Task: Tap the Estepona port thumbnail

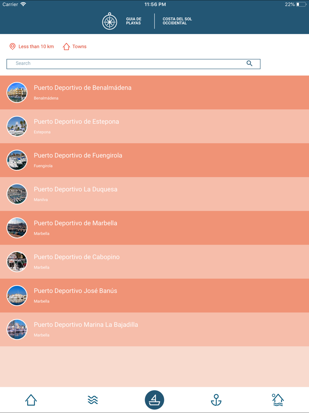Action: click(17, 126)
